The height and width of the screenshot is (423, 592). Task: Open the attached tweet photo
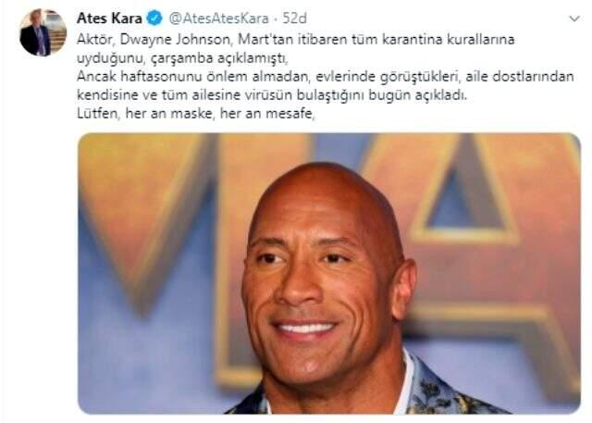tap(329, 273)
